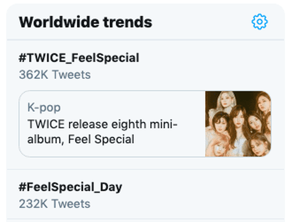Open the #TWICE_FeelSpecial trending hashtag

pyautogui.click(x=79, y=58)
